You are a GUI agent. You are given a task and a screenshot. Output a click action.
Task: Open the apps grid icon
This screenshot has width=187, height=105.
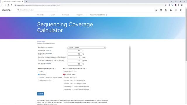tap(176, 10)
